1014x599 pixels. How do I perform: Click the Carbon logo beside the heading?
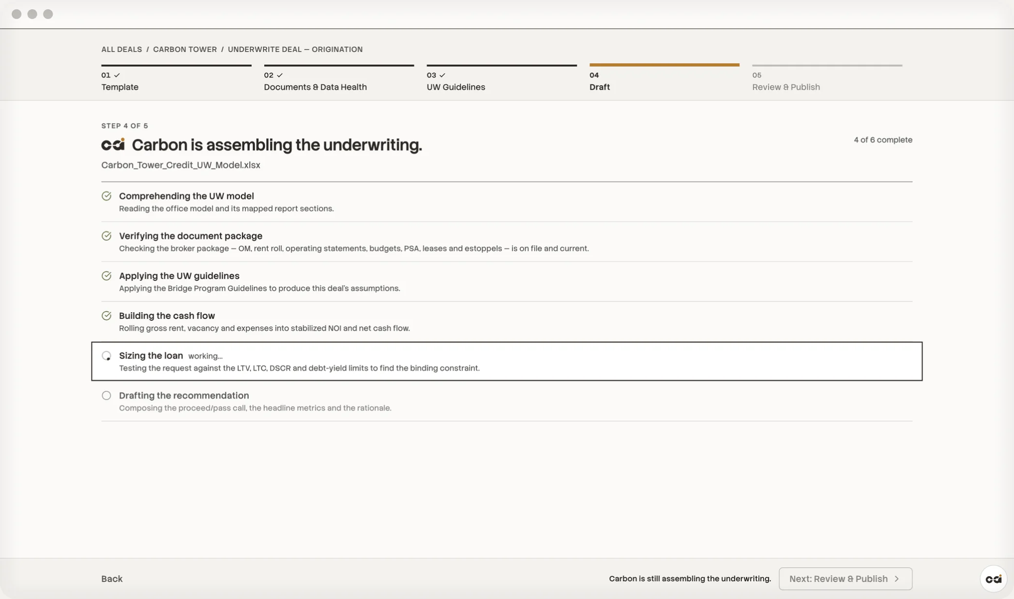pyautogui.click(x=113, y=145)
